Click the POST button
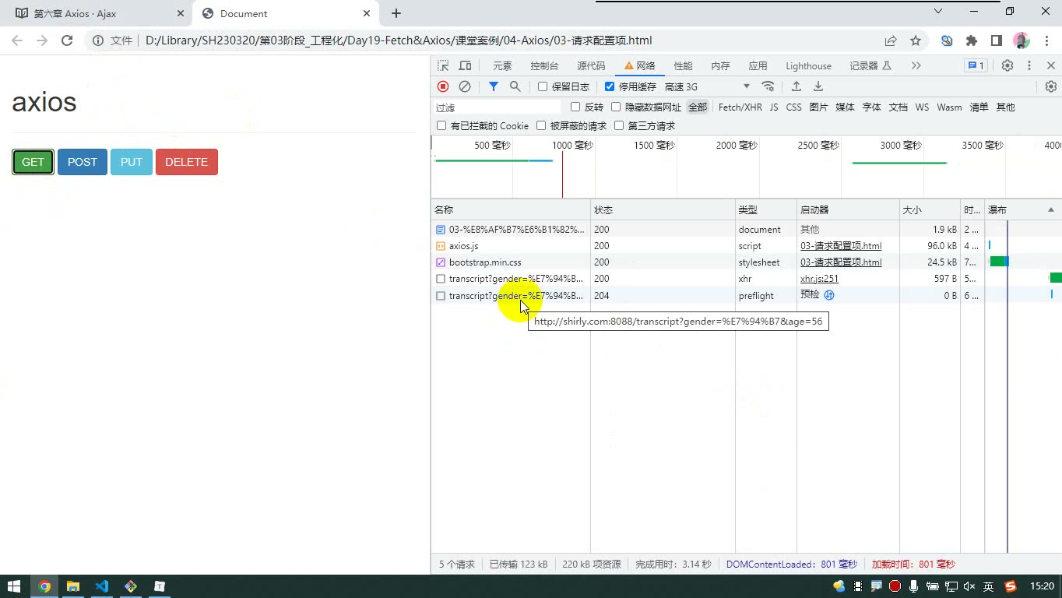Image resolution: width=1062 pixels, height=598 pixels. coord(83,162)
